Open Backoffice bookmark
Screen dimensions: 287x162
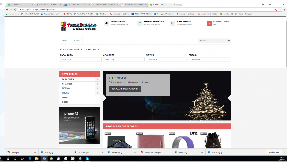tap(226, 14)
